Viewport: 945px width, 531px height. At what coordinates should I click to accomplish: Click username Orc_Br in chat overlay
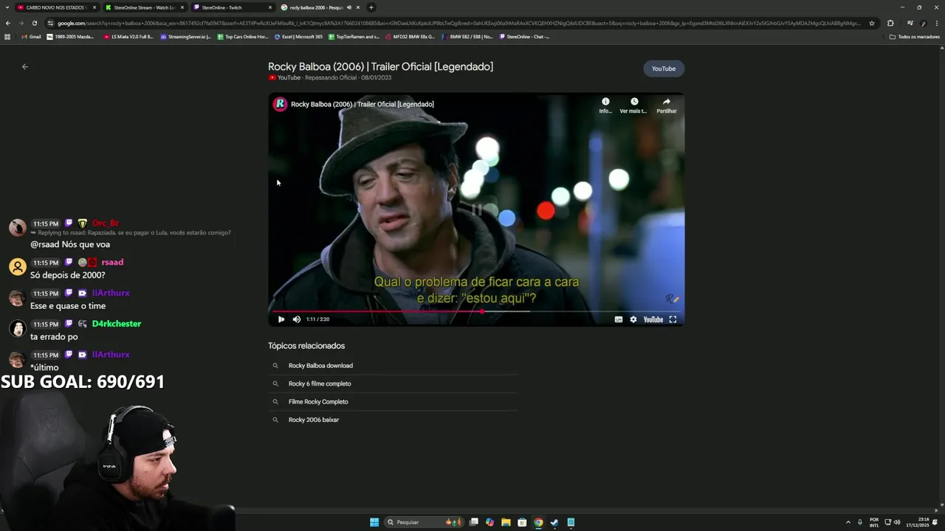coord(105,223)
